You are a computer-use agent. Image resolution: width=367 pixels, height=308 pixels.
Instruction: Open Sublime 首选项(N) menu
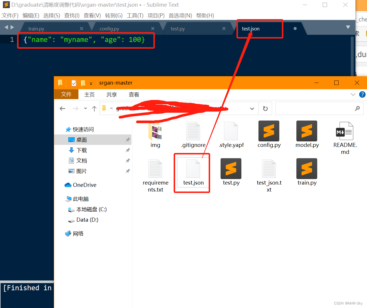[180, 15]
